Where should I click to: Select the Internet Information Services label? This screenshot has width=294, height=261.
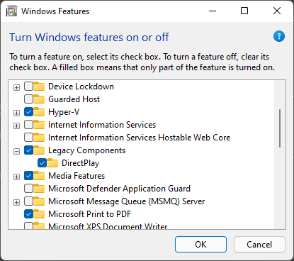(x=102, y=125)
